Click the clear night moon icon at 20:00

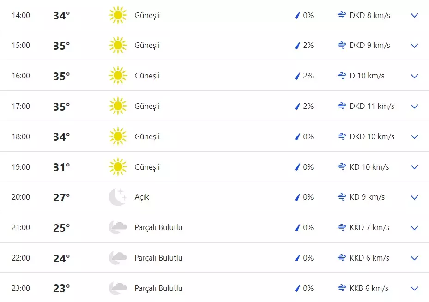click(x=117, y=197)
